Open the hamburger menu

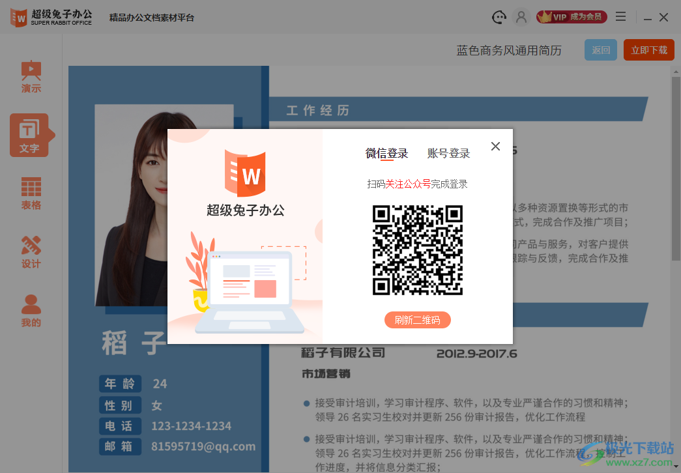click(x=620, y=17)
